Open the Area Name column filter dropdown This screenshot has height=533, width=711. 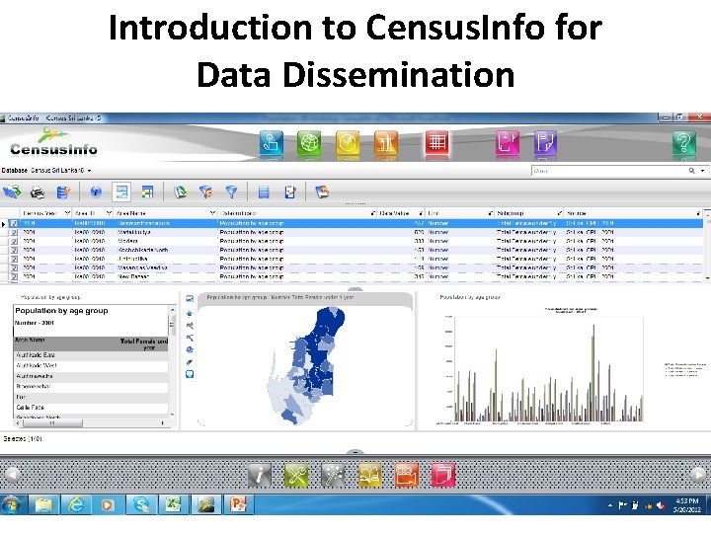pos(212,212)
